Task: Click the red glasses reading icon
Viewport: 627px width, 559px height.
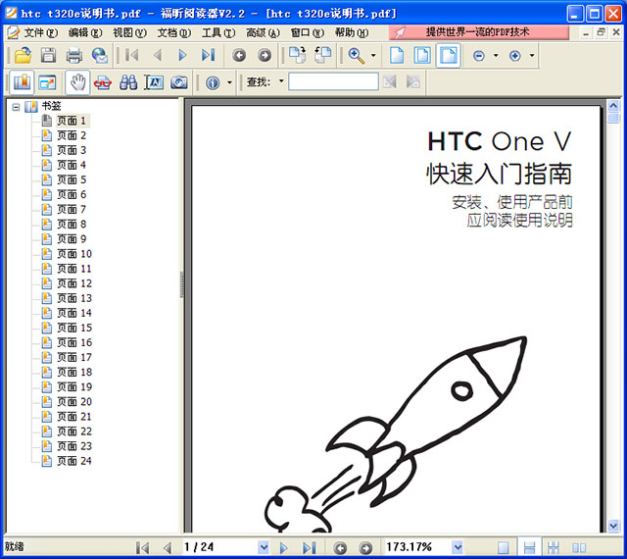Action: pos(103,83)
